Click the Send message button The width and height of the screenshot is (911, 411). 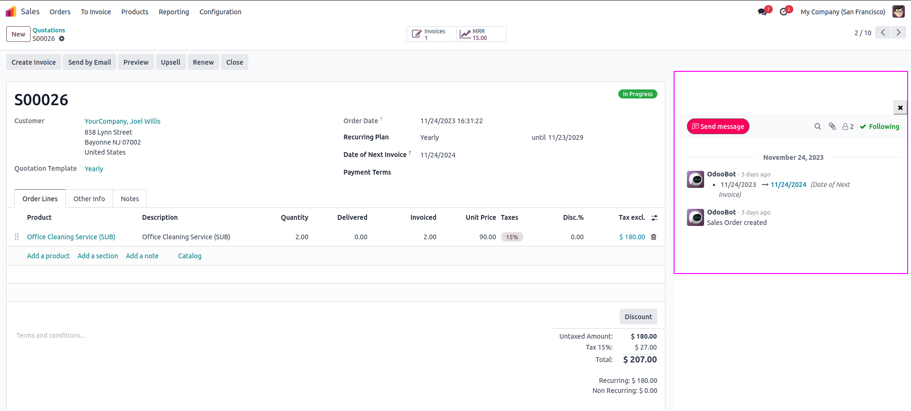(x=718, y=127)
